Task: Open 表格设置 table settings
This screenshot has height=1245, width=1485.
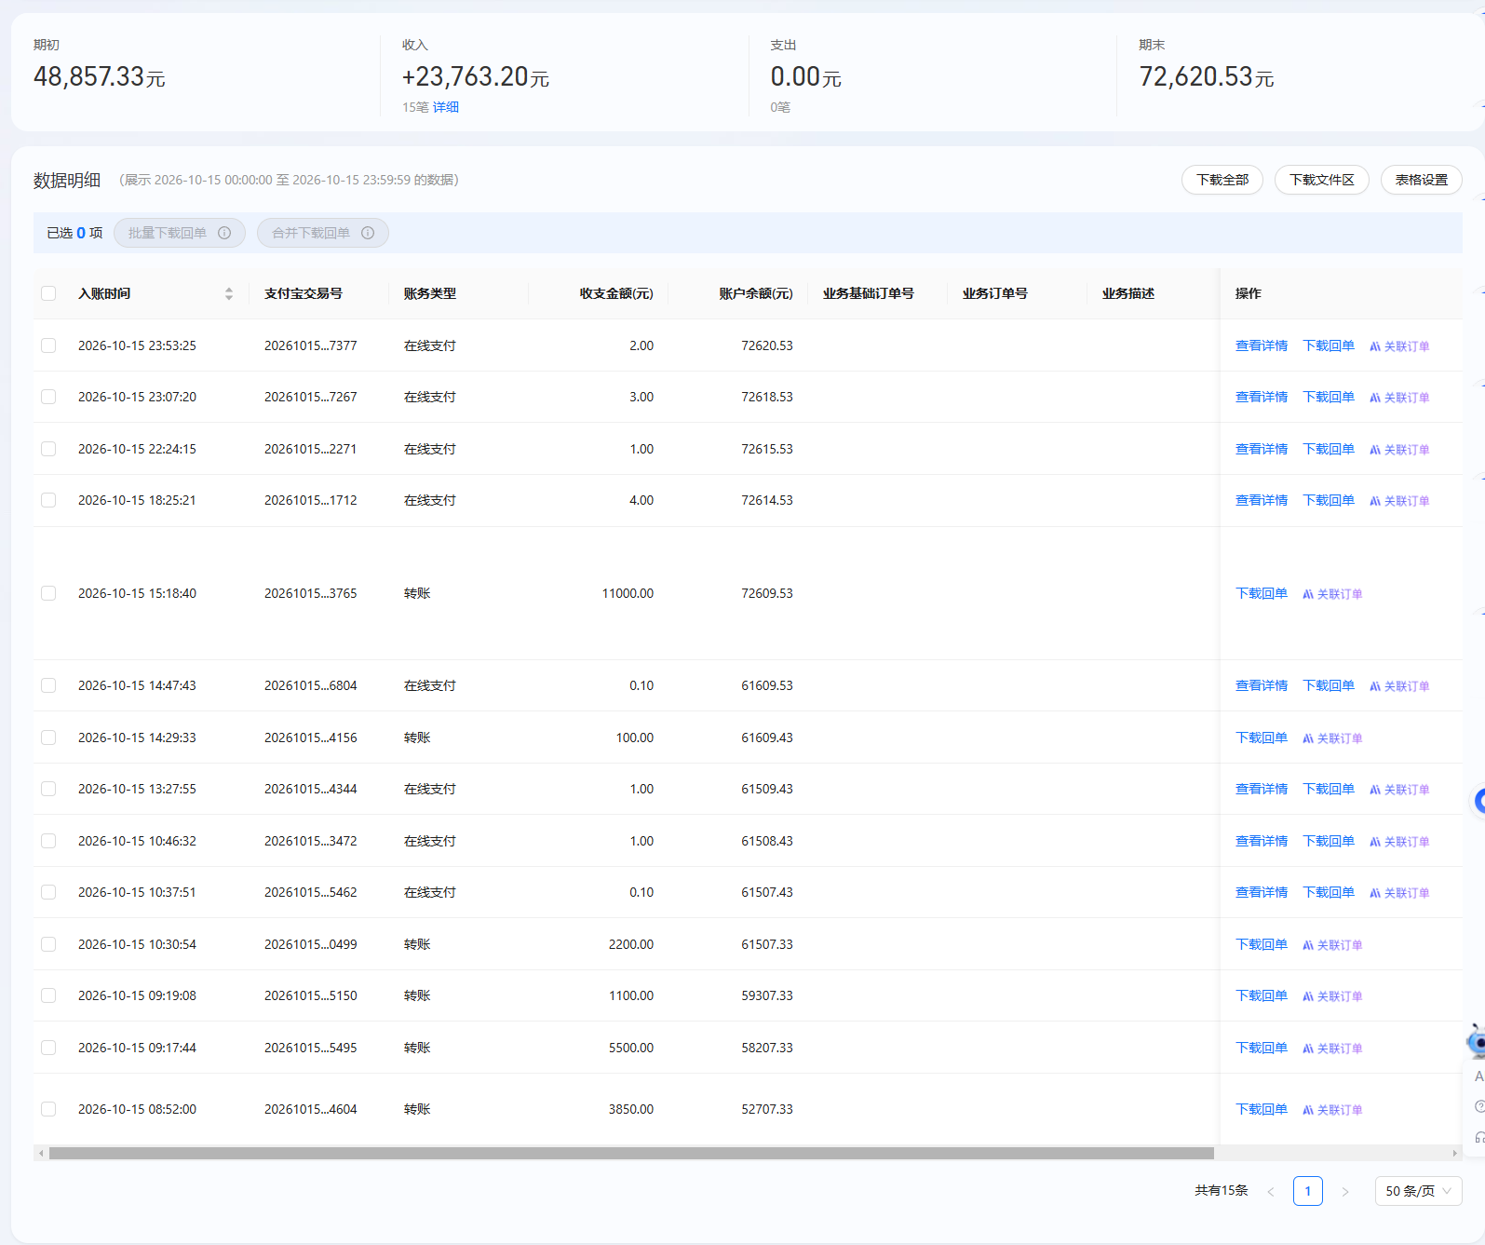Action: tap(1422, 180)
